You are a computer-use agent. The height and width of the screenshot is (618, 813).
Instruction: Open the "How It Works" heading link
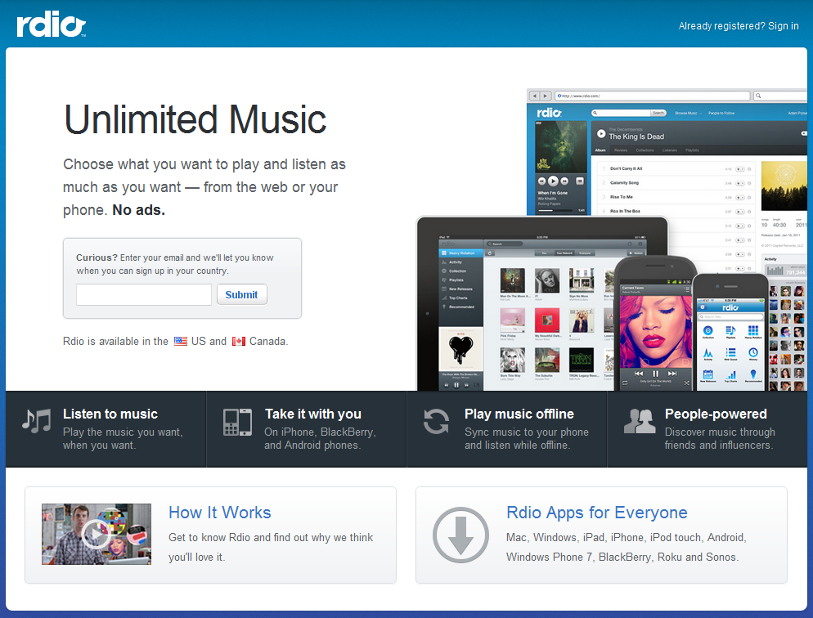tap(220, 513)
